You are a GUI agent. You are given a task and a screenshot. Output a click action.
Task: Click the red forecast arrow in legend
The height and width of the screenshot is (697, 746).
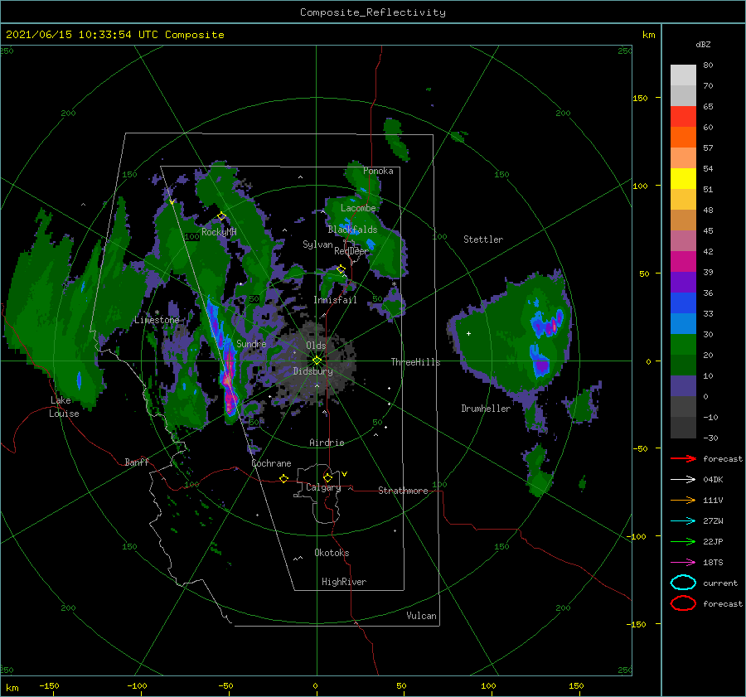pyautogui.click(x=683, y=458)
